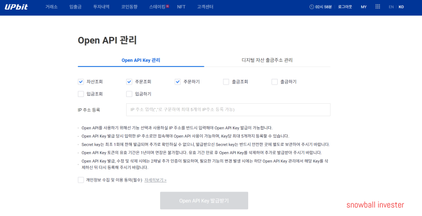Open the apps grid icon
The width and height of the screenshot is (422, 216).
[x=378, y=7]
